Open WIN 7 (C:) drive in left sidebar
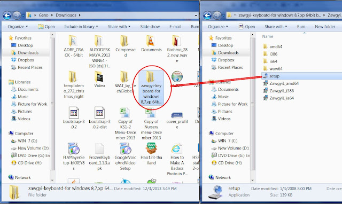342x204 pixels. click(24, 141)
